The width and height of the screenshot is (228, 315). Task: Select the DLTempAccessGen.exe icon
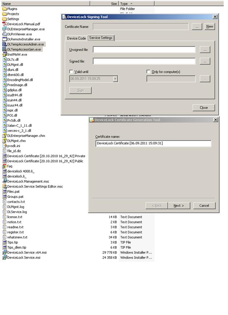(x=4, y=50)
